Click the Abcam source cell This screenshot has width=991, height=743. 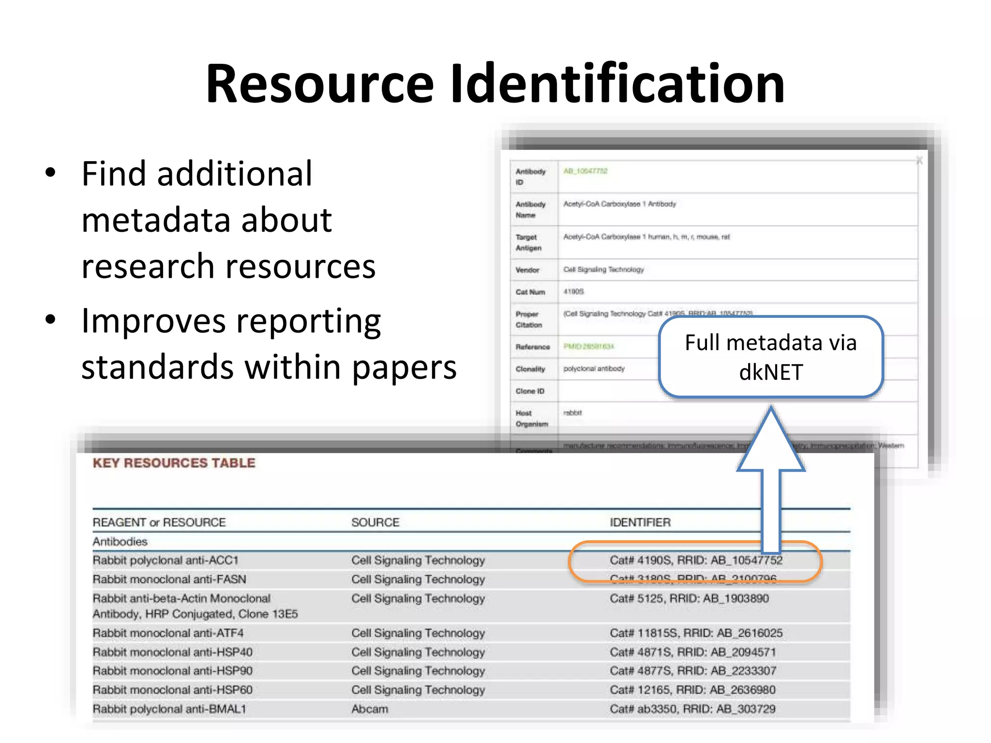[x=370, y=709]
